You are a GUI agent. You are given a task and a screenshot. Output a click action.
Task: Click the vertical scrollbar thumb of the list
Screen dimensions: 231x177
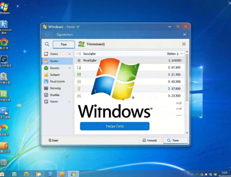click(187, 78)
